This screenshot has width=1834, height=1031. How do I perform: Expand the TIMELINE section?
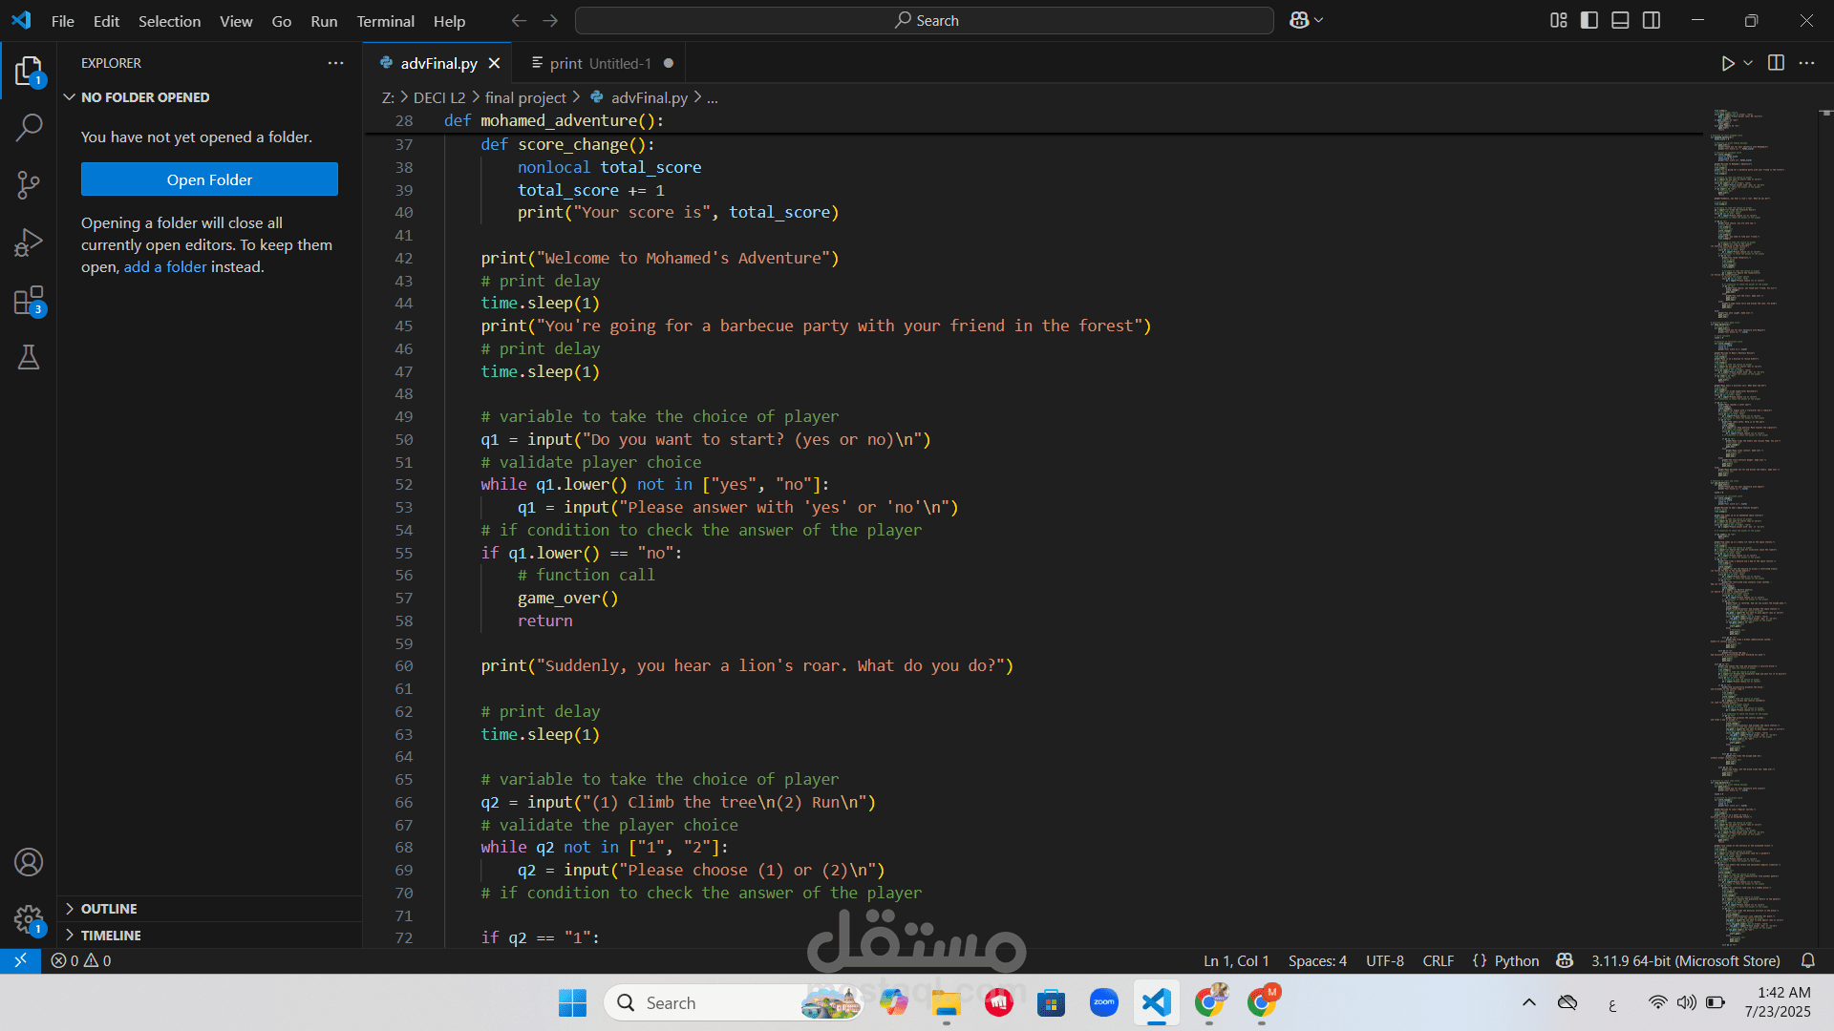(x=111, y=936)
